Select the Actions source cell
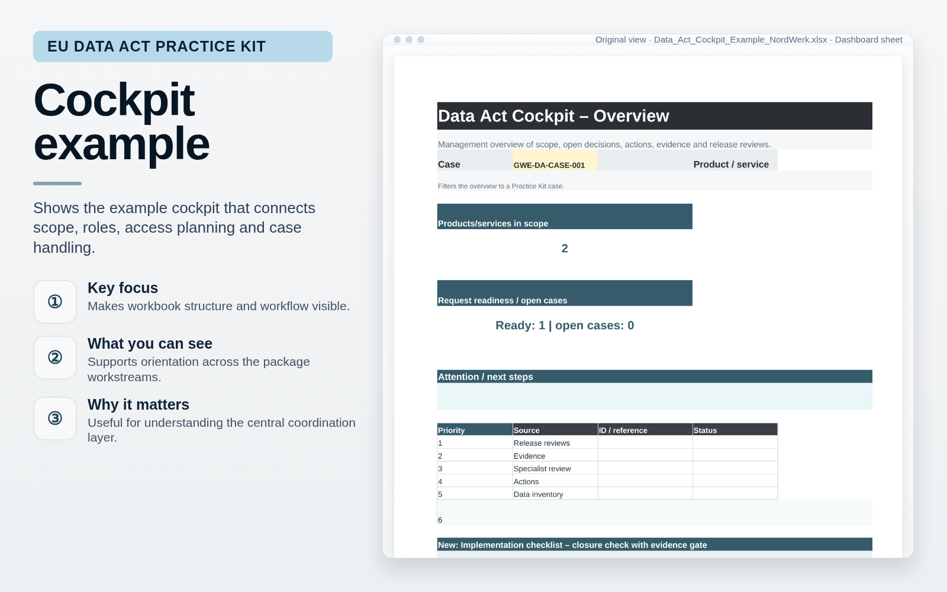The width and height of the screenshot is (947, 592). [x=555, y=481]
